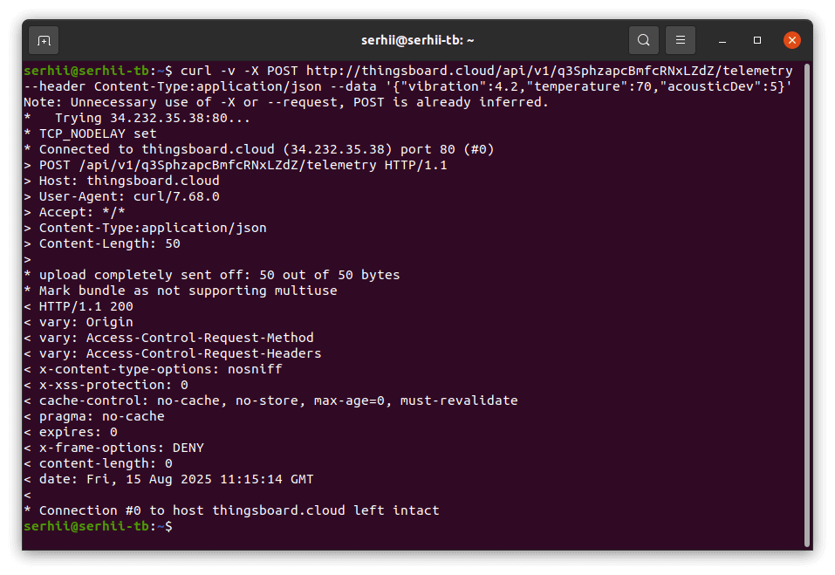Open the terminal search icon
Image resolution: width=835 pixels, height=575 pixels.
tap(643, 40)
